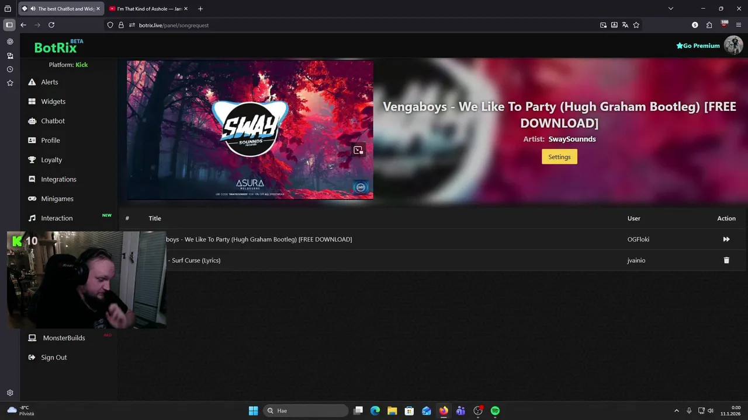Click the SwaySounnds artist name

pos(572,139)
